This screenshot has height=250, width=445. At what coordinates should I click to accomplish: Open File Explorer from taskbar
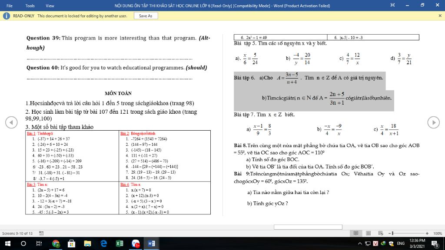click(87, 243)
